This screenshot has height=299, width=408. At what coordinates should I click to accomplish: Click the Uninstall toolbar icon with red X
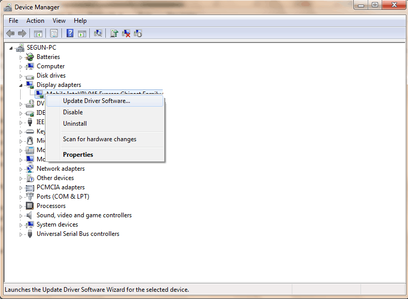(126, 34)
